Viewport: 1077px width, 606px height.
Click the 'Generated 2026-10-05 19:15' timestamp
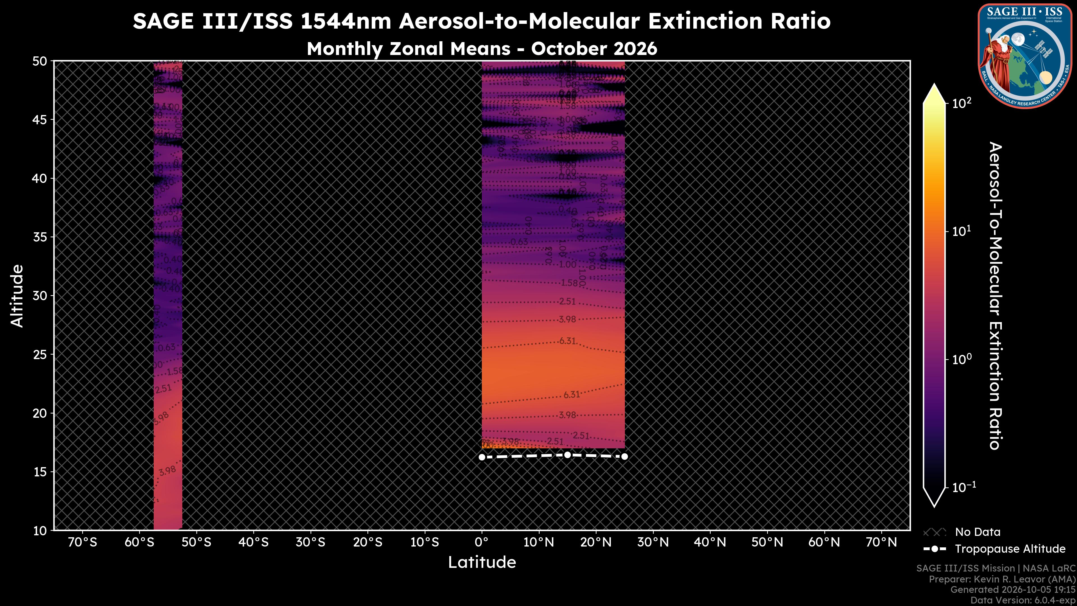pyautogui.click(x=1013, y=590)
